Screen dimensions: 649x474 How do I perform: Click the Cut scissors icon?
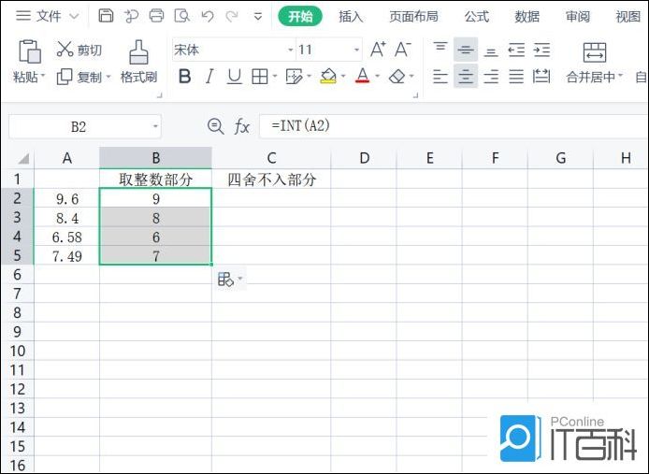(x=65, y=50)
